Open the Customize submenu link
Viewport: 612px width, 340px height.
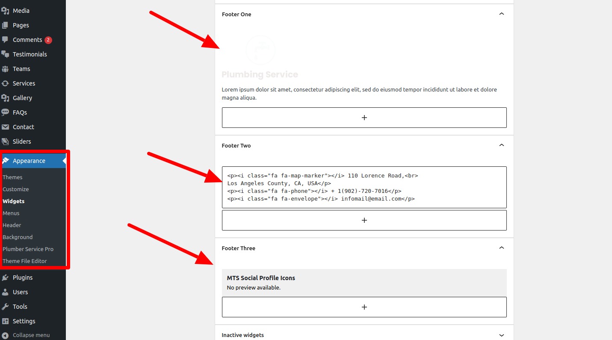pos(16,189)
